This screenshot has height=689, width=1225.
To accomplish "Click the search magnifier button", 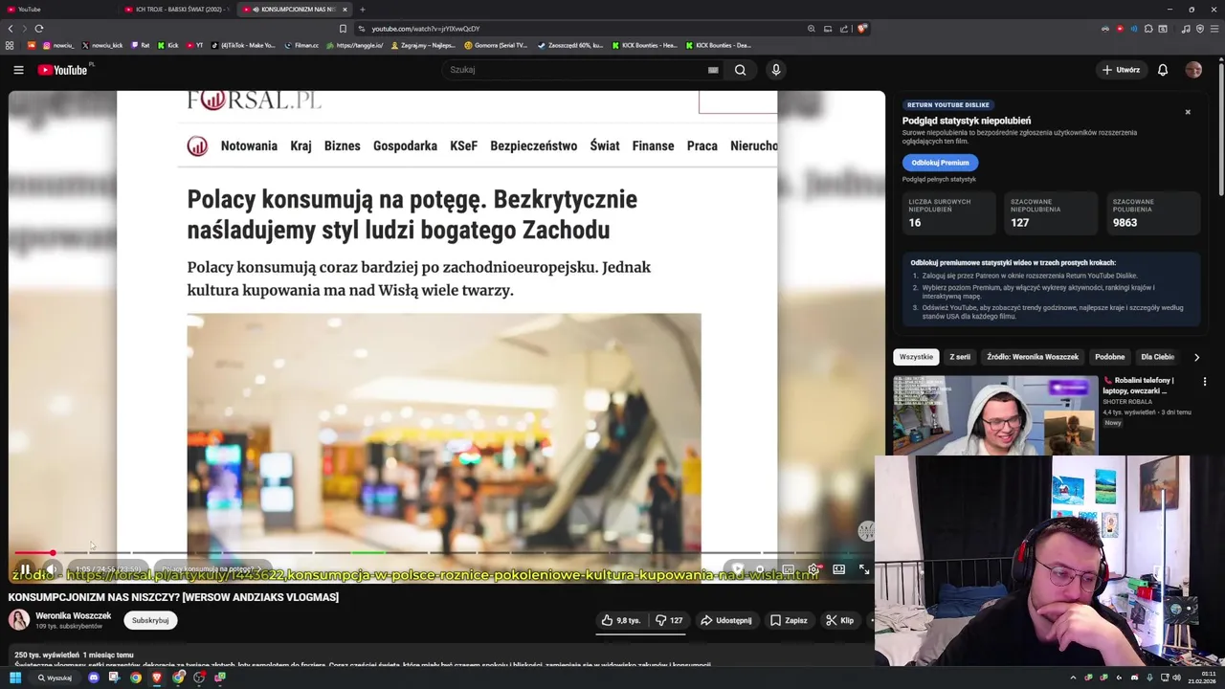I will point(740,70).
